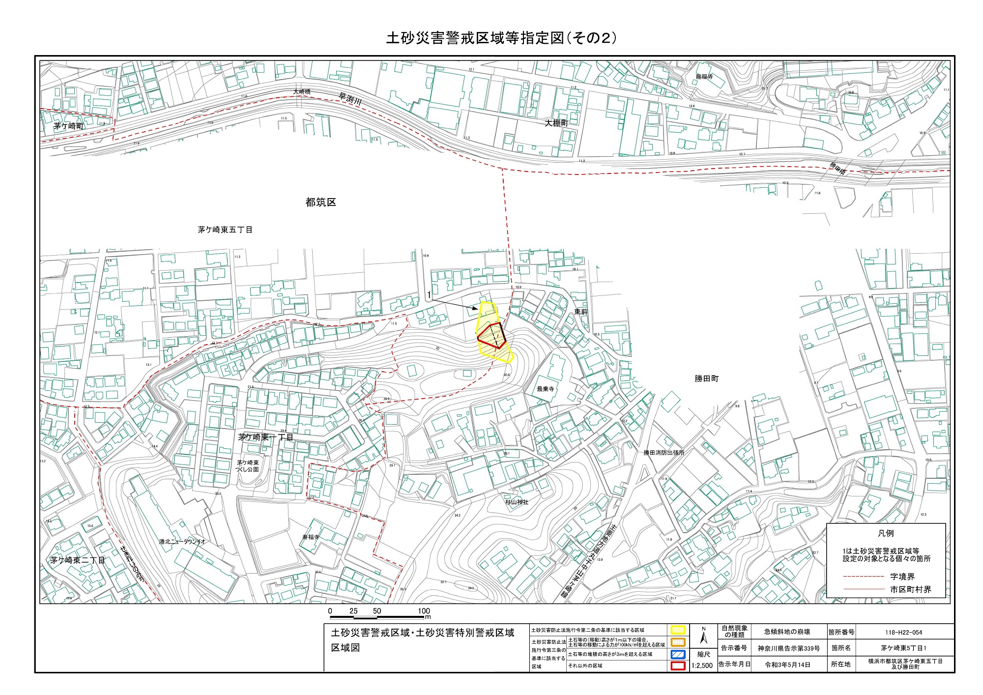983x695 pixels.
Task: Click the scale bar 100 m mark
Action: pyautogui.click(x=424, y=611)
